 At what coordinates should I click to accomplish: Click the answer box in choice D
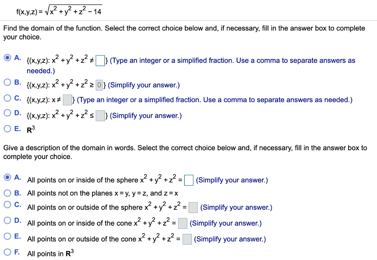100,115
